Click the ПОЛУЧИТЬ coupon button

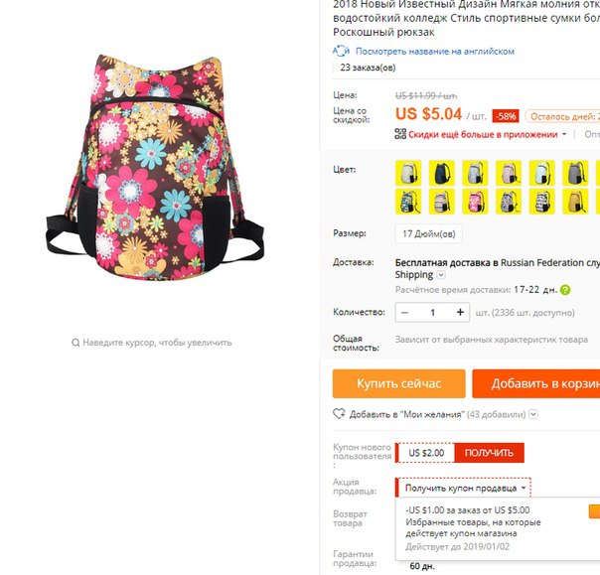pos(489,453)
